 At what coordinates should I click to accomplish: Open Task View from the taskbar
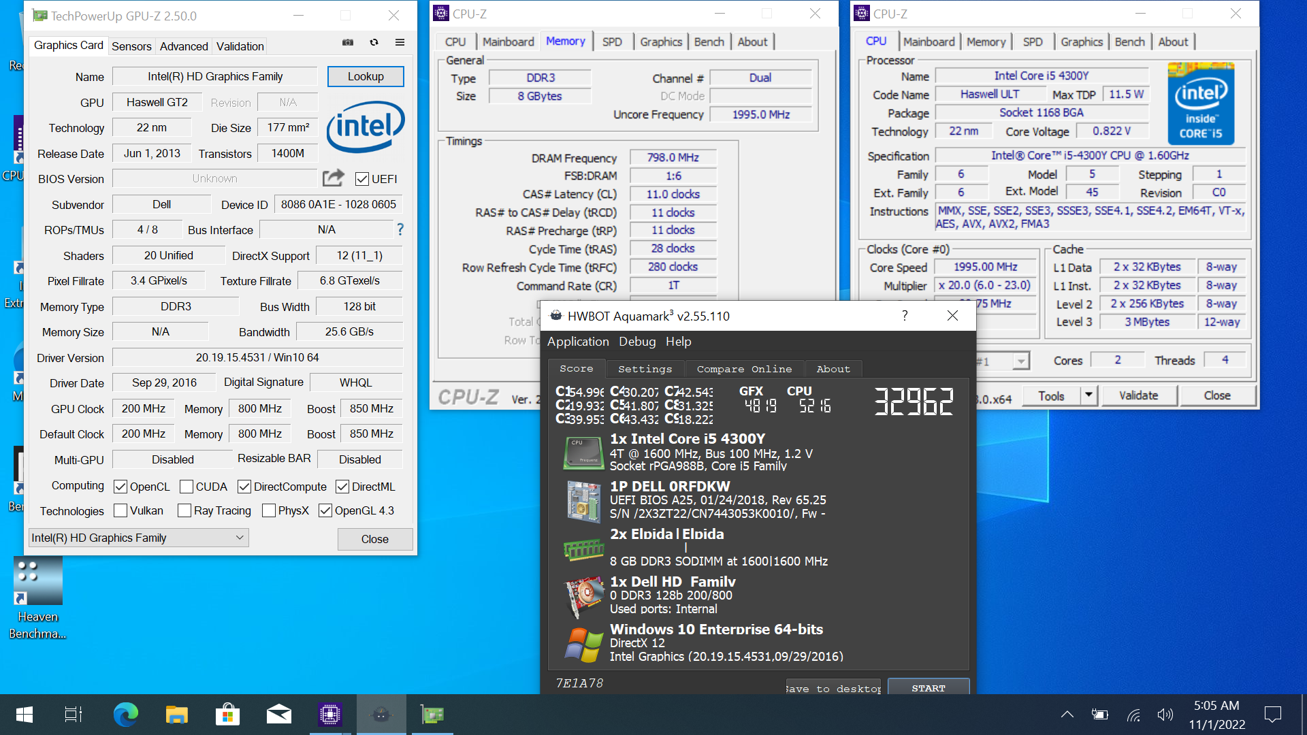74,715
